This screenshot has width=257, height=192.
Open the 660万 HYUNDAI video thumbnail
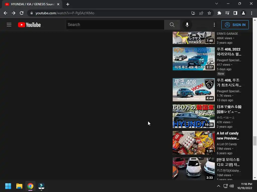pos(194,116)
